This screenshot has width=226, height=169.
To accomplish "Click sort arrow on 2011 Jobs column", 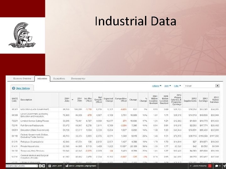I will (x=73, y=100).
